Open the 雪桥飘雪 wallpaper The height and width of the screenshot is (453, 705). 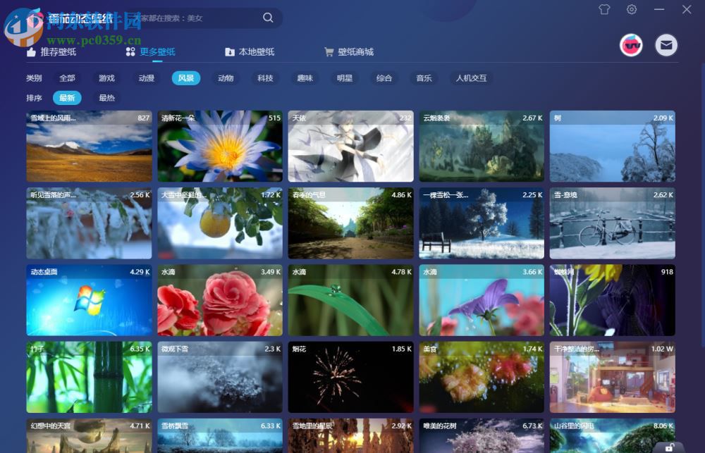click(220, 435)
